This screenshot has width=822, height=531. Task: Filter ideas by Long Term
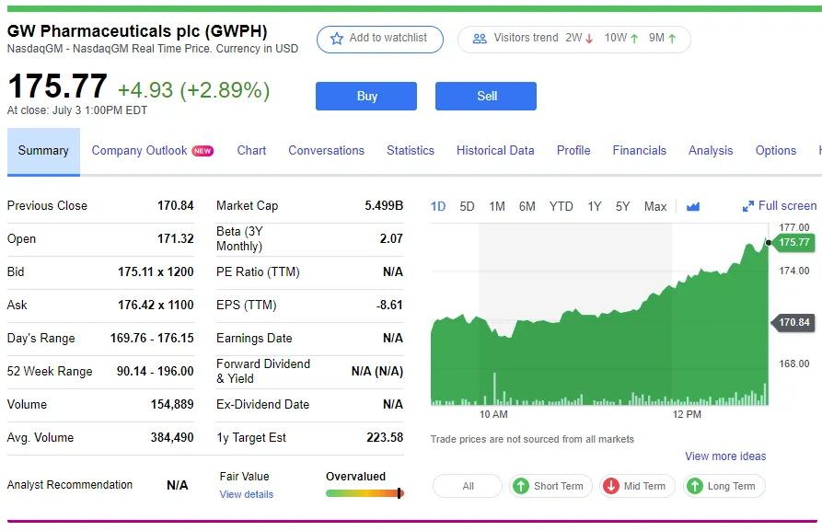pos(724,486)
